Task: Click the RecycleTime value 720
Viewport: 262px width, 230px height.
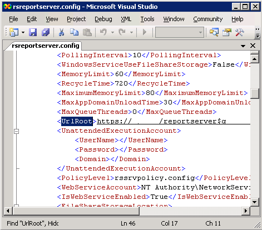Action: (x=121, y=83)
